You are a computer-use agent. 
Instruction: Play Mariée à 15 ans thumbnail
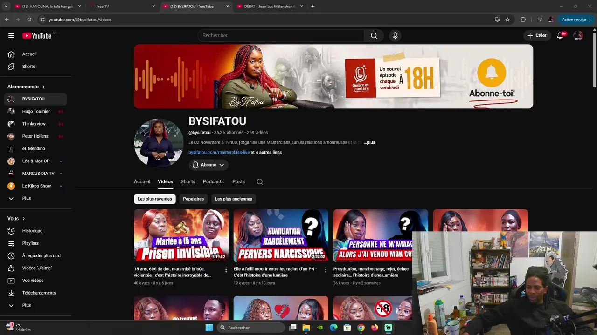coord(181,235)
